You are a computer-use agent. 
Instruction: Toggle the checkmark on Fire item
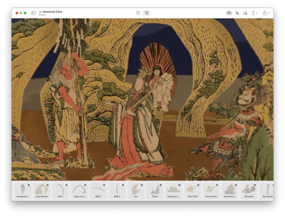pyautogui.click(x=142, y=185)
